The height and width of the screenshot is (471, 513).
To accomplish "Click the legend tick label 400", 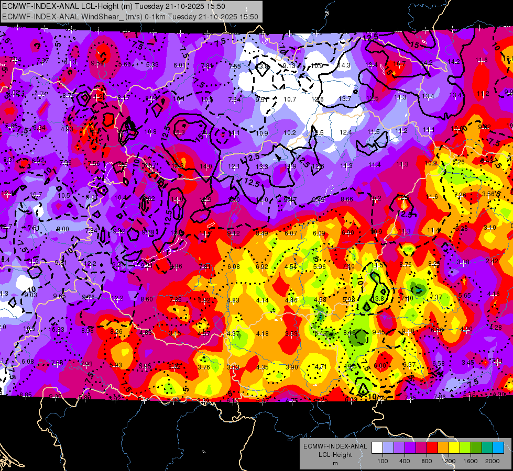I will tap(405, 461).
